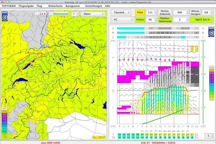
Task: Click the cloud icon below hour 15
Action: click(174, 131)
